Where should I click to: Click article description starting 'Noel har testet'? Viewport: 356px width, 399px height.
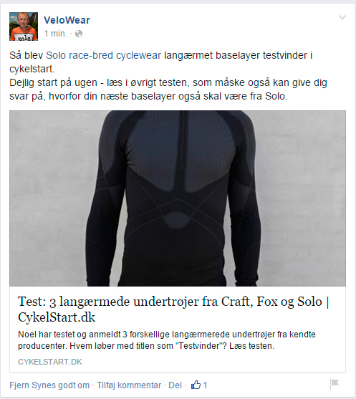[167, 340]
